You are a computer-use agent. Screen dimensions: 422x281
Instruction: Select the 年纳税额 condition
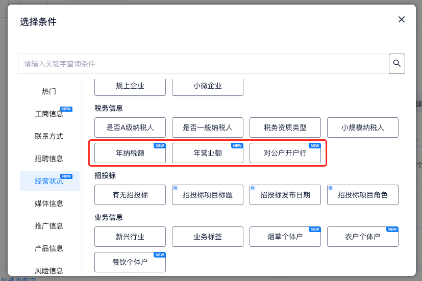click(x=130, y=153)
